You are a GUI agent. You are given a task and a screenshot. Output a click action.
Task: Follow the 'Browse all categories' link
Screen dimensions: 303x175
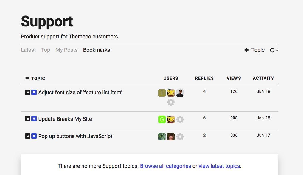(165, 166)
